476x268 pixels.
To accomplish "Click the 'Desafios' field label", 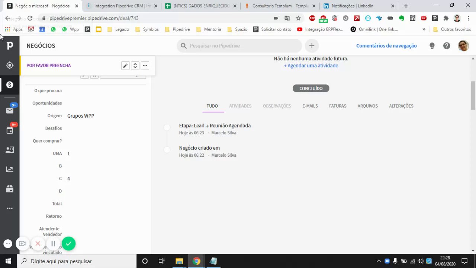I will tap(54, 128).
